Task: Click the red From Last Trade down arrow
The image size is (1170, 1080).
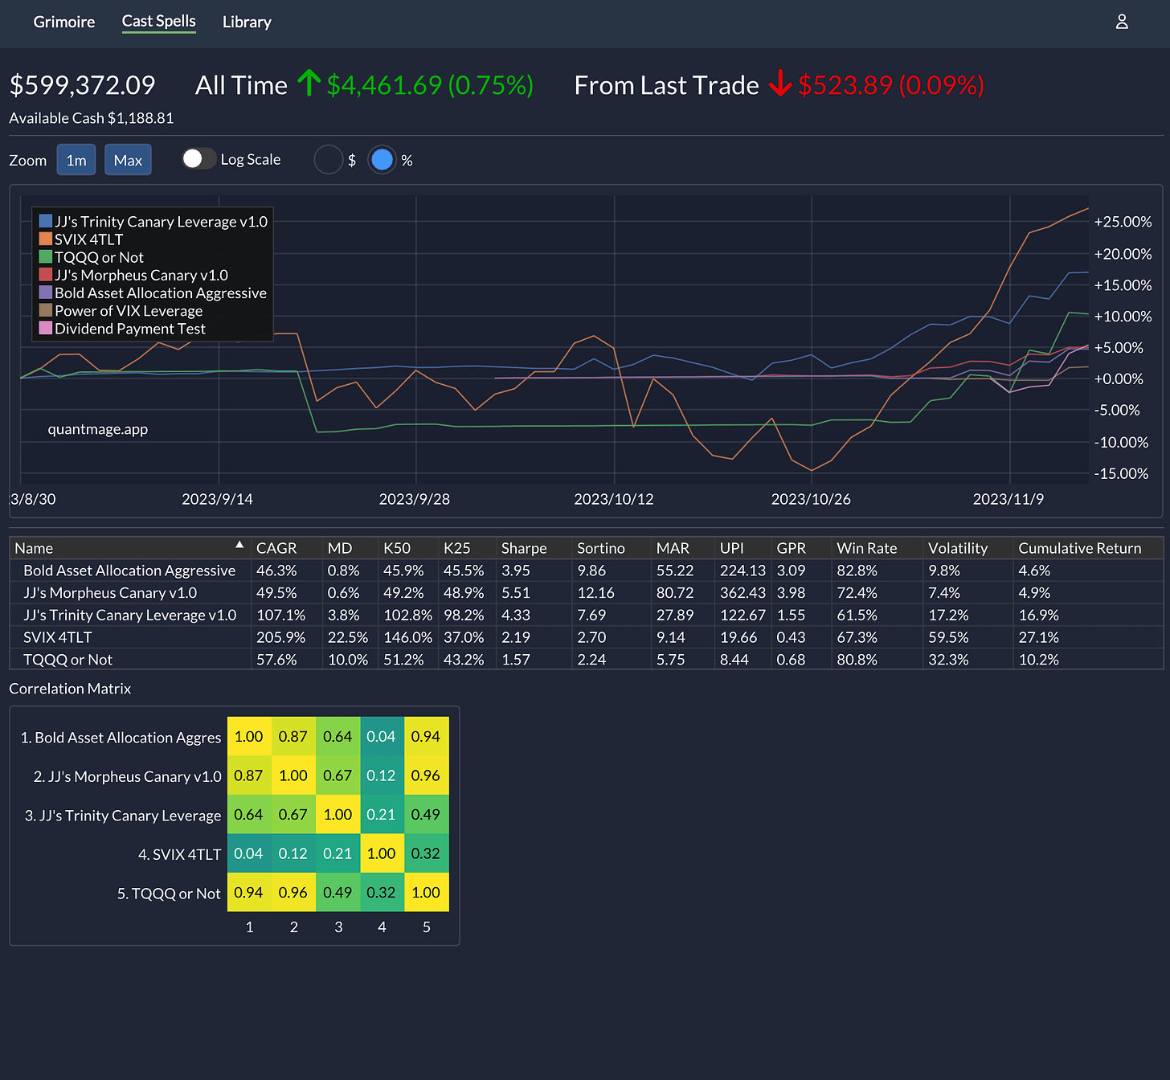Action: coord(780,84)
